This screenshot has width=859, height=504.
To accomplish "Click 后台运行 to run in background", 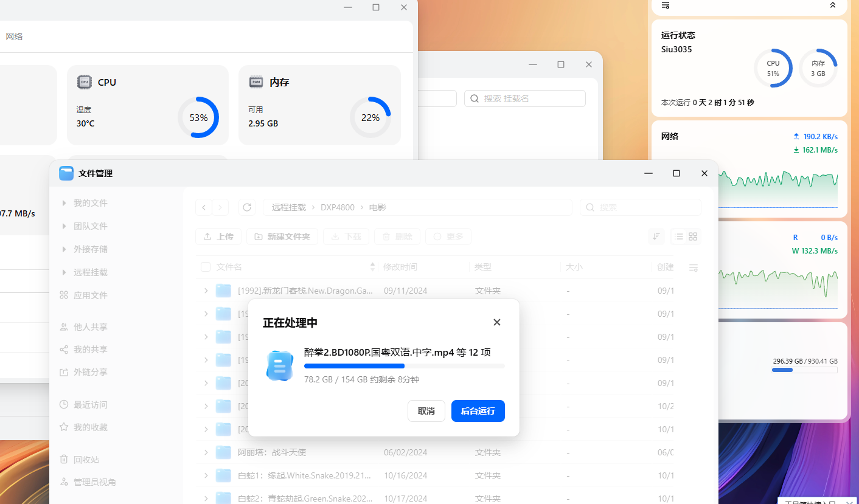I will point(478,411).
